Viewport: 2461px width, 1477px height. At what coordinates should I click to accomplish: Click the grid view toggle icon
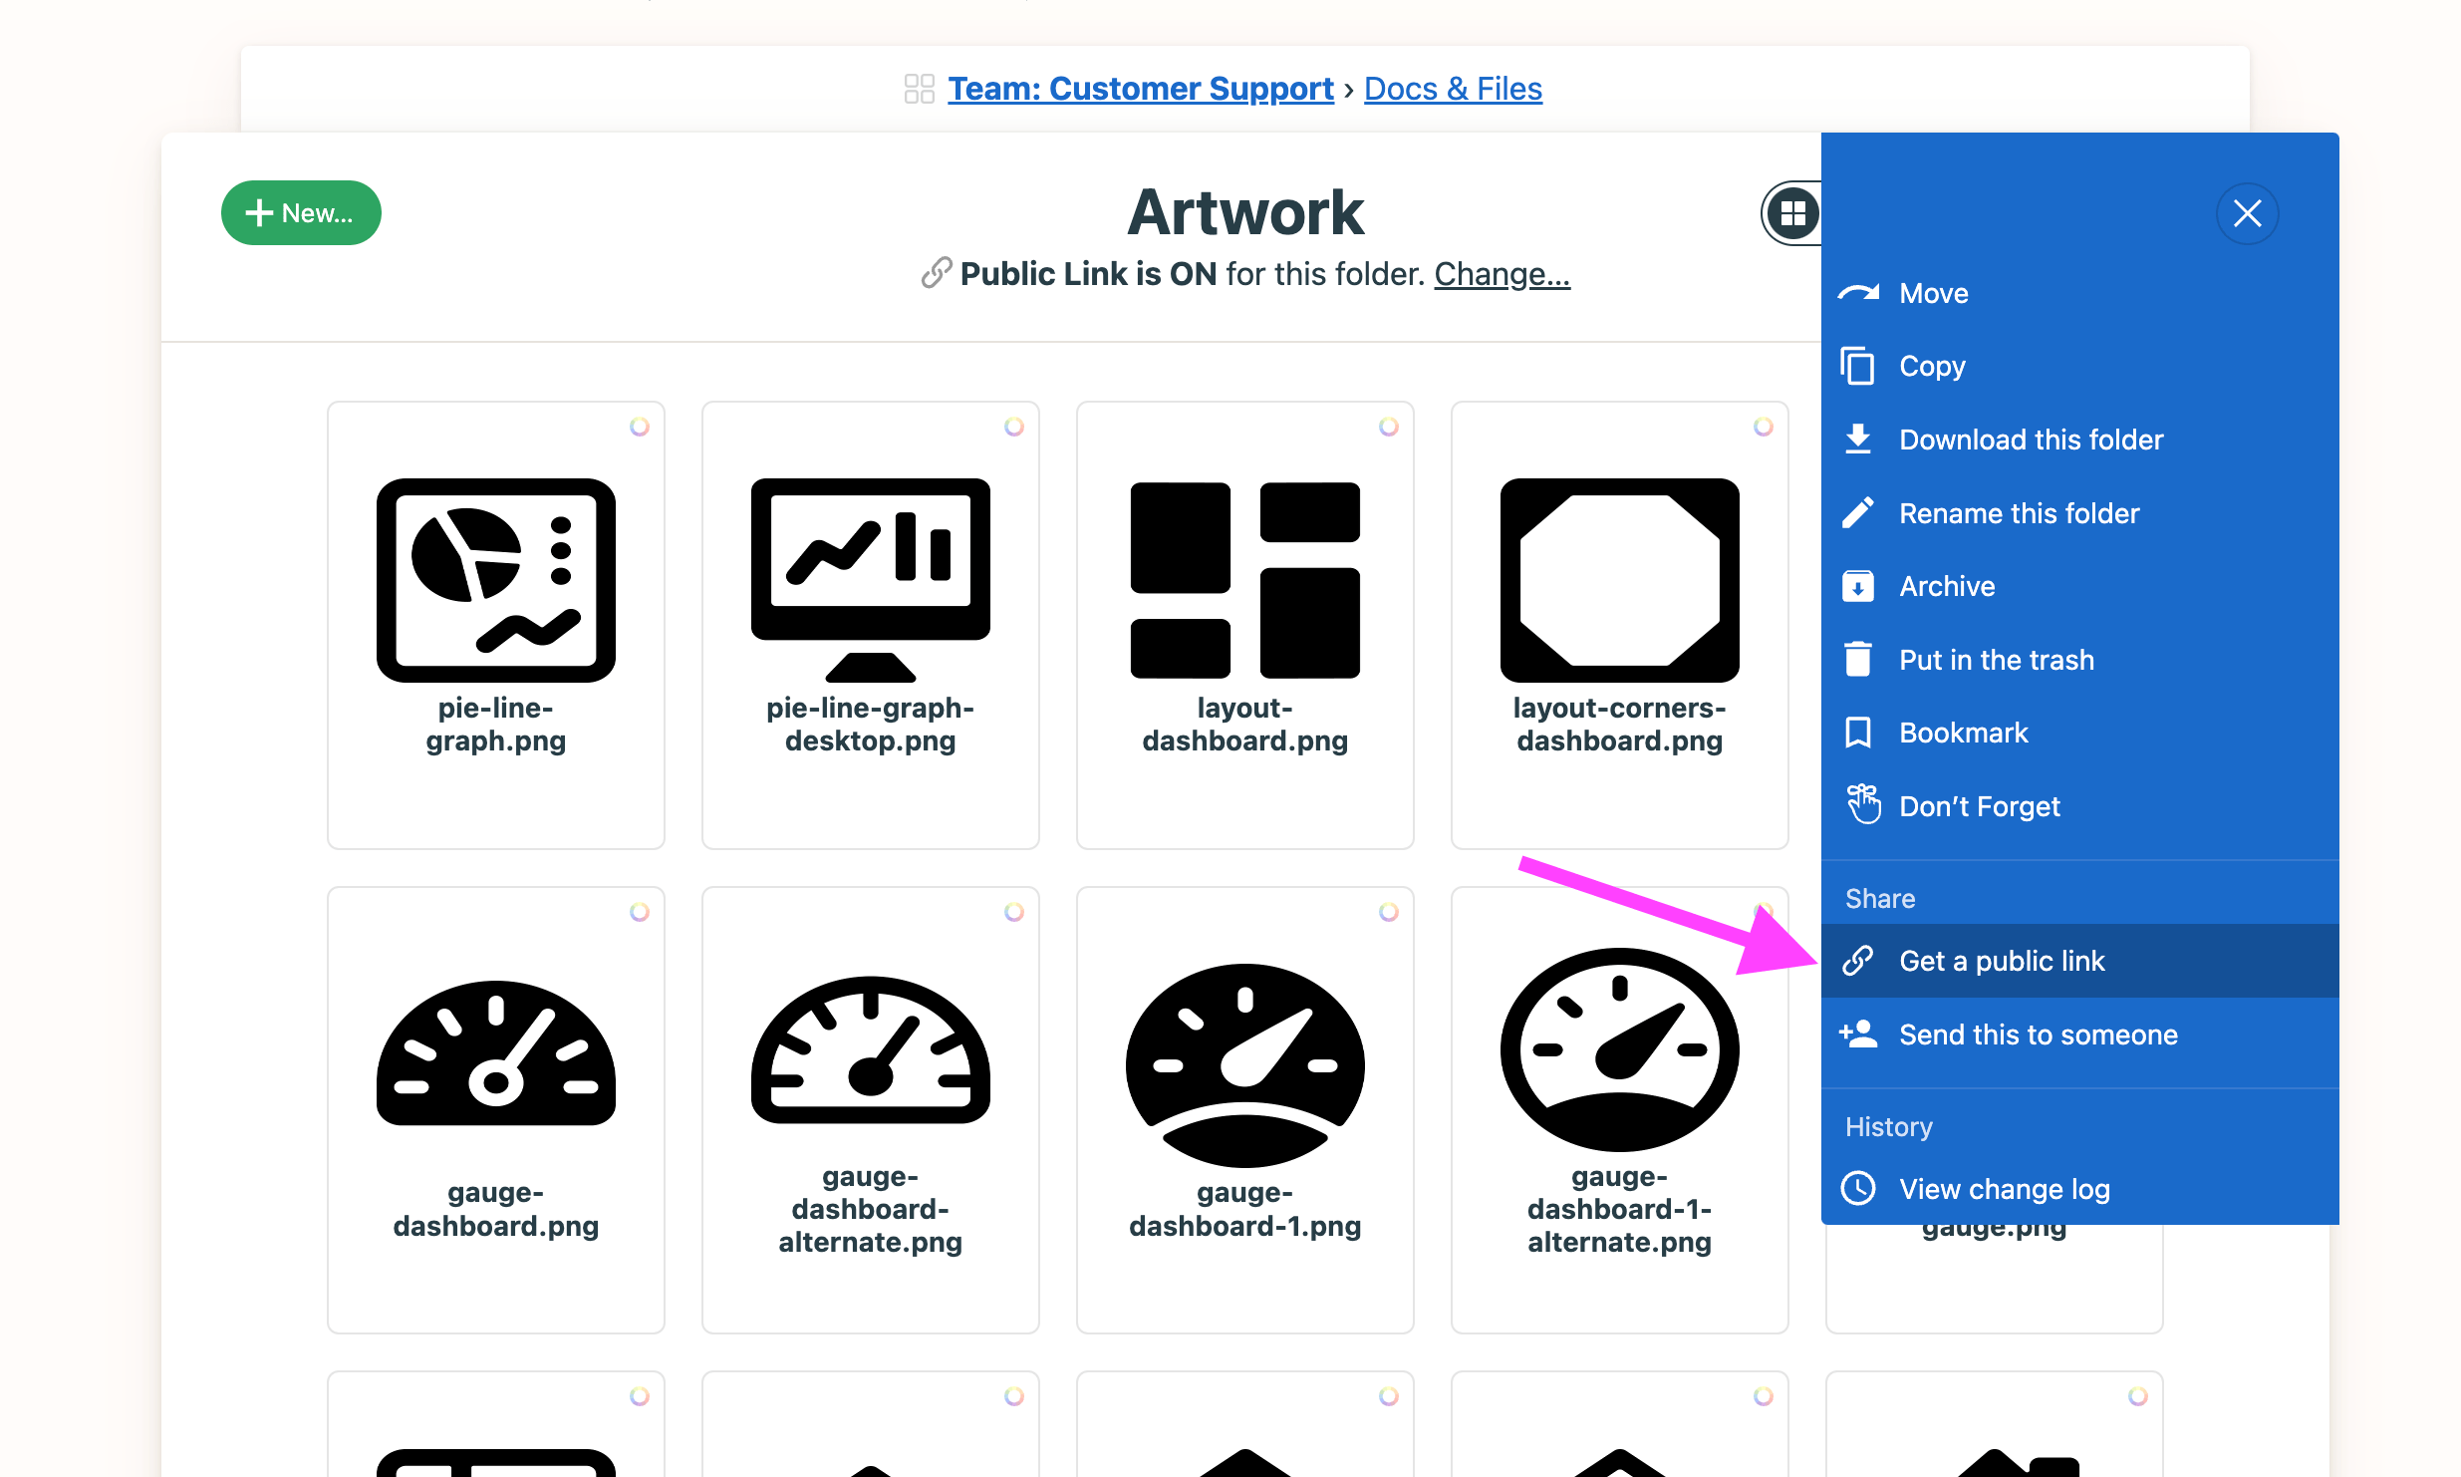tap(1793, 211)
